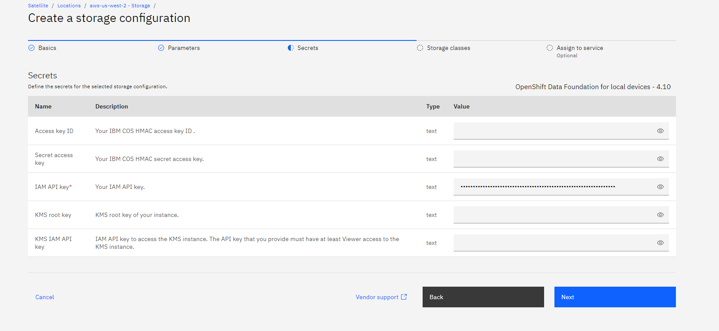Click the 'IAM API key*' row name

[53, 187]
